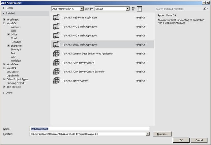Click the Cancel button
This screenshot has height=145, width=211.
point(199,140)
